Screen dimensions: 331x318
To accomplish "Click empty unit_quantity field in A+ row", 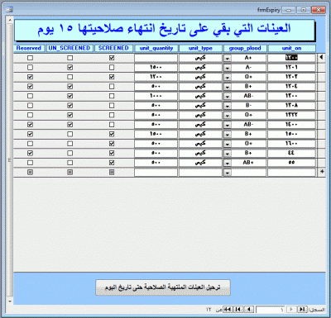I will pos(156,58).
